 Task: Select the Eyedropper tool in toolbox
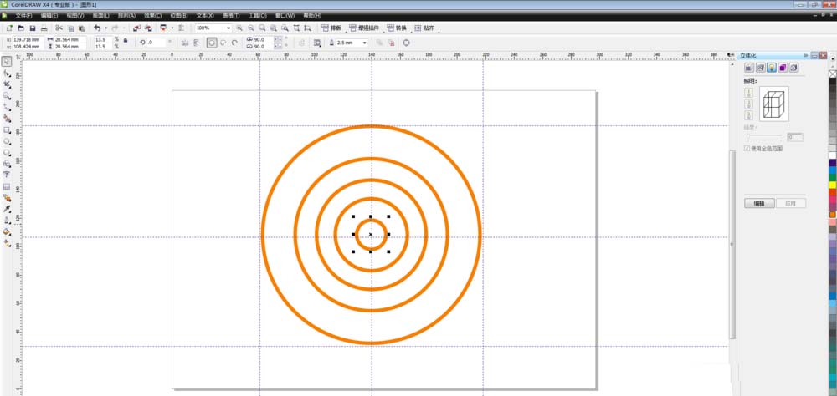coord(7,210)
